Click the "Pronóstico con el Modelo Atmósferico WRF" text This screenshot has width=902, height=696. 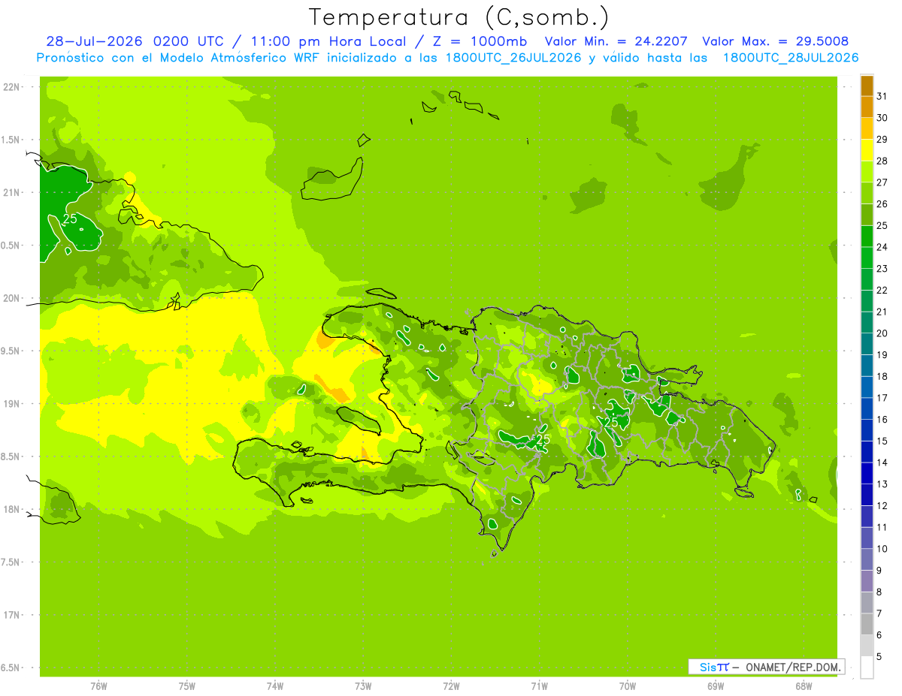pos(179,58)
